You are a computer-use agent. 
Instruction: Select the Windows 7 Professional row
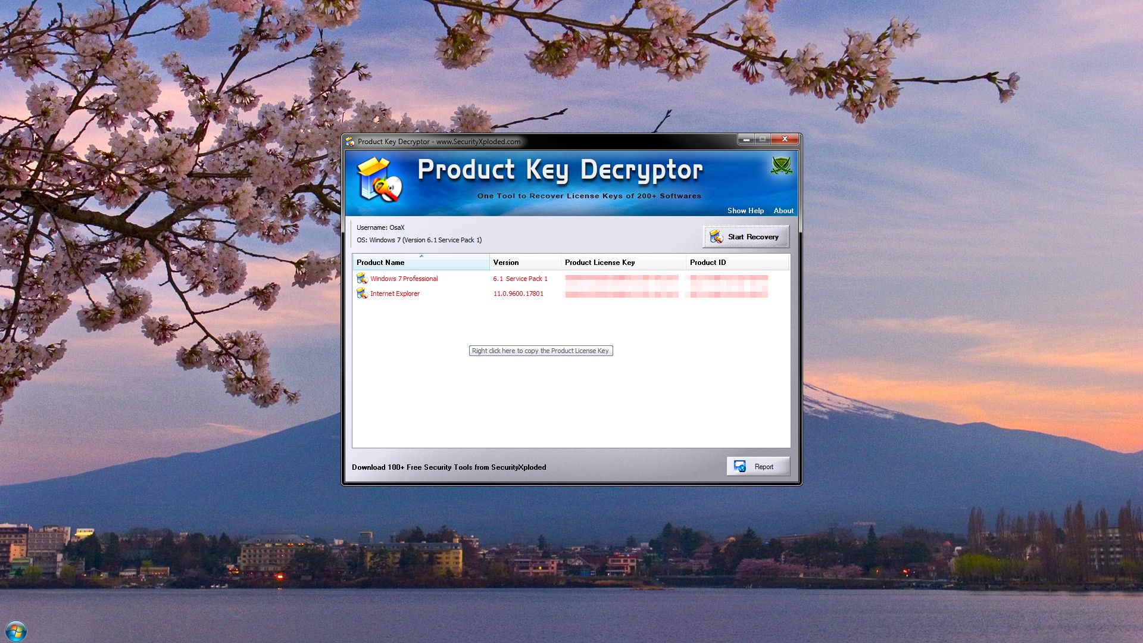click(x=404, y=278)
